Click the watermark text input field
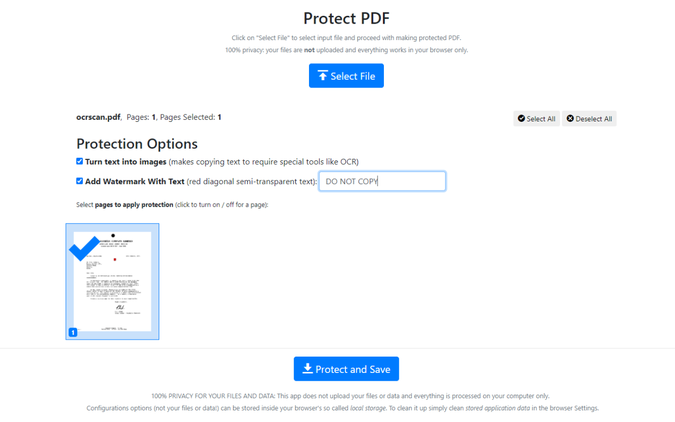The height and width of the screenshot is (422, 675). (x=382, y=181)
